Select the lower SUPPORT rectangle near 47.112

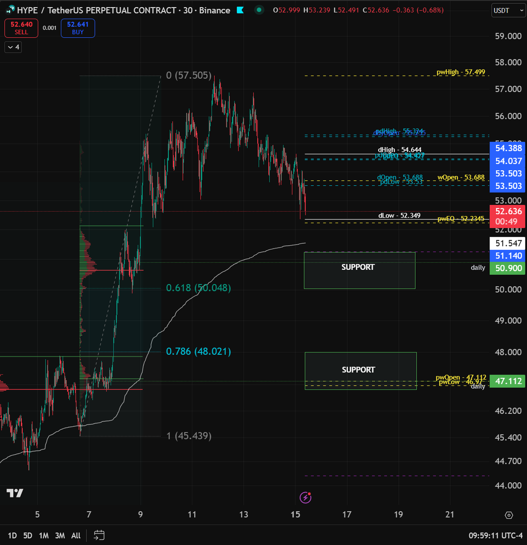(360, 371)
